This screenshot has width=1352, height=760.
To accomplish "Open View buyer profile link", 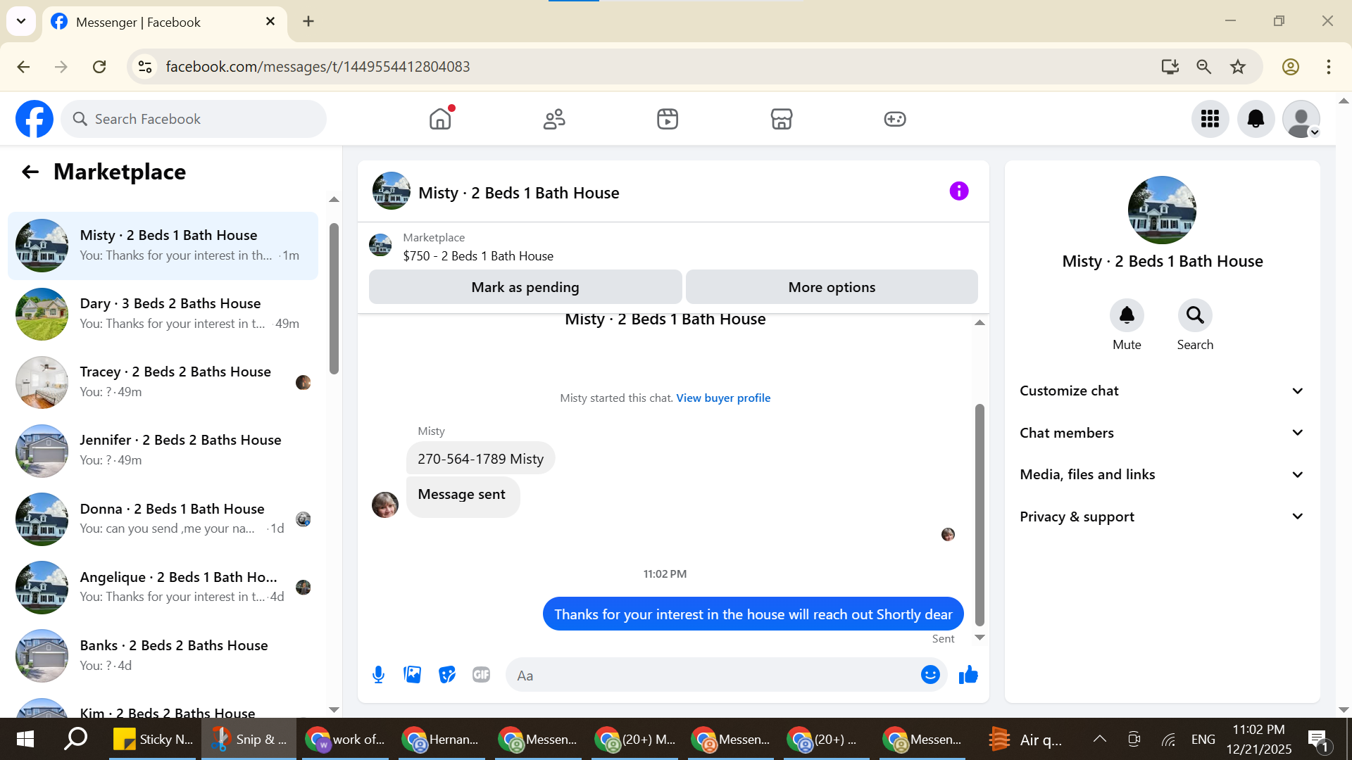I will 723,398.
